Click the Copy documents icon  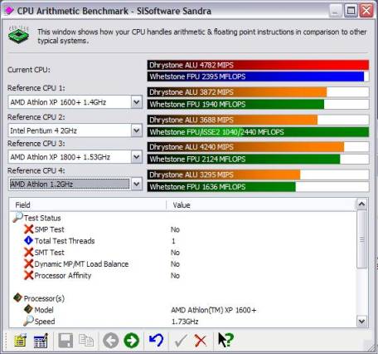tap(86, 341)
